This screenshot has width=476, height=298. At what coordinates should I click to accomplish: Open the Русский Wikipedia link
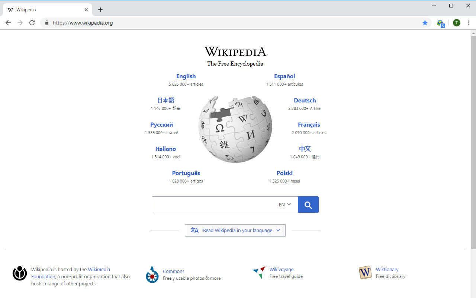[x=161, y=124]
